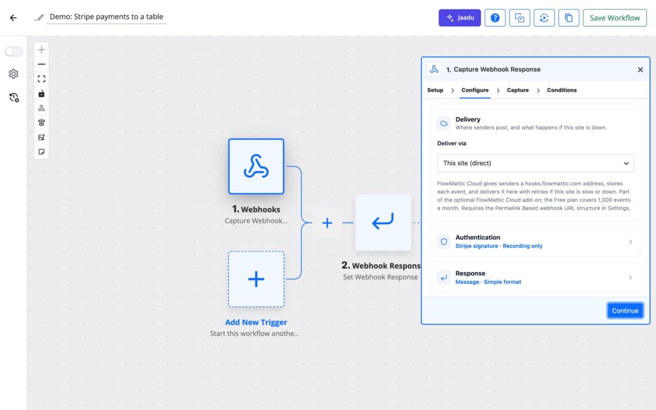Expand the Response section
Image resolution: width=656 pixels, height=410 pixels.
point(535,278)
